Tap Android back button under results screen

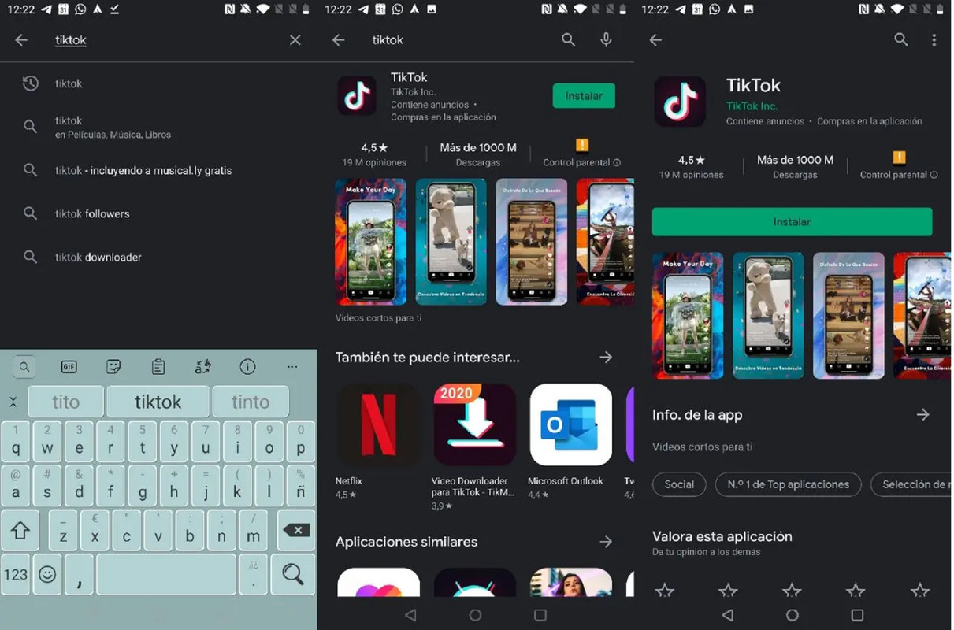pyautogui.click(x=410, y=615)
